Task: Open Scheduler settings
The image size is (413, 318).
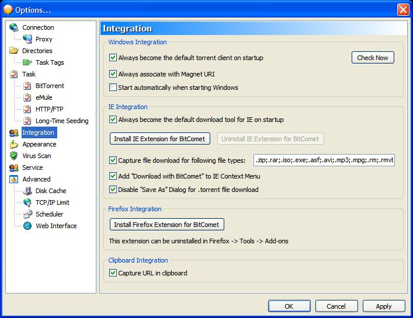Action: click(49, 214)
